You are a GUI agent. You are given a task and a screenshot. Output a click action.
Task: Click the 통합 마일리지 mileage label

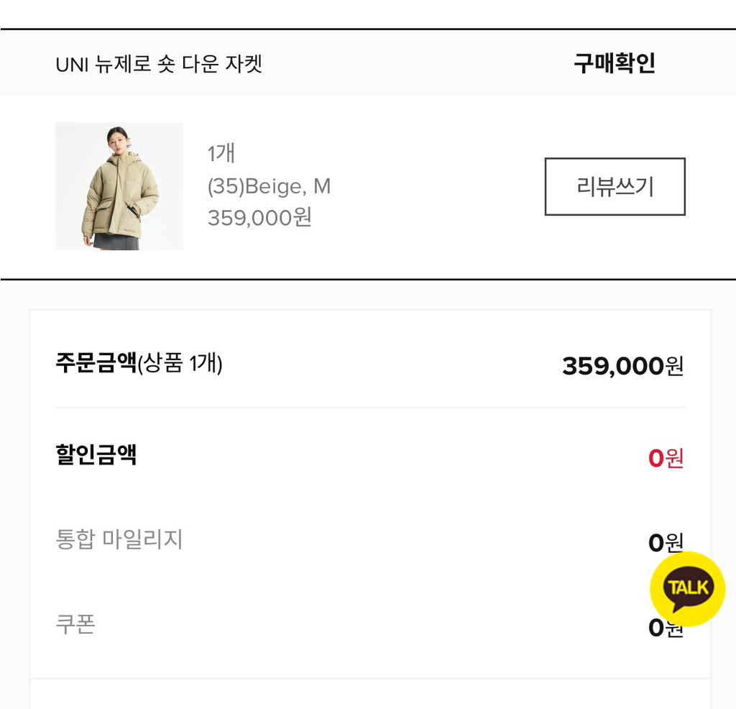coord(119,539)
